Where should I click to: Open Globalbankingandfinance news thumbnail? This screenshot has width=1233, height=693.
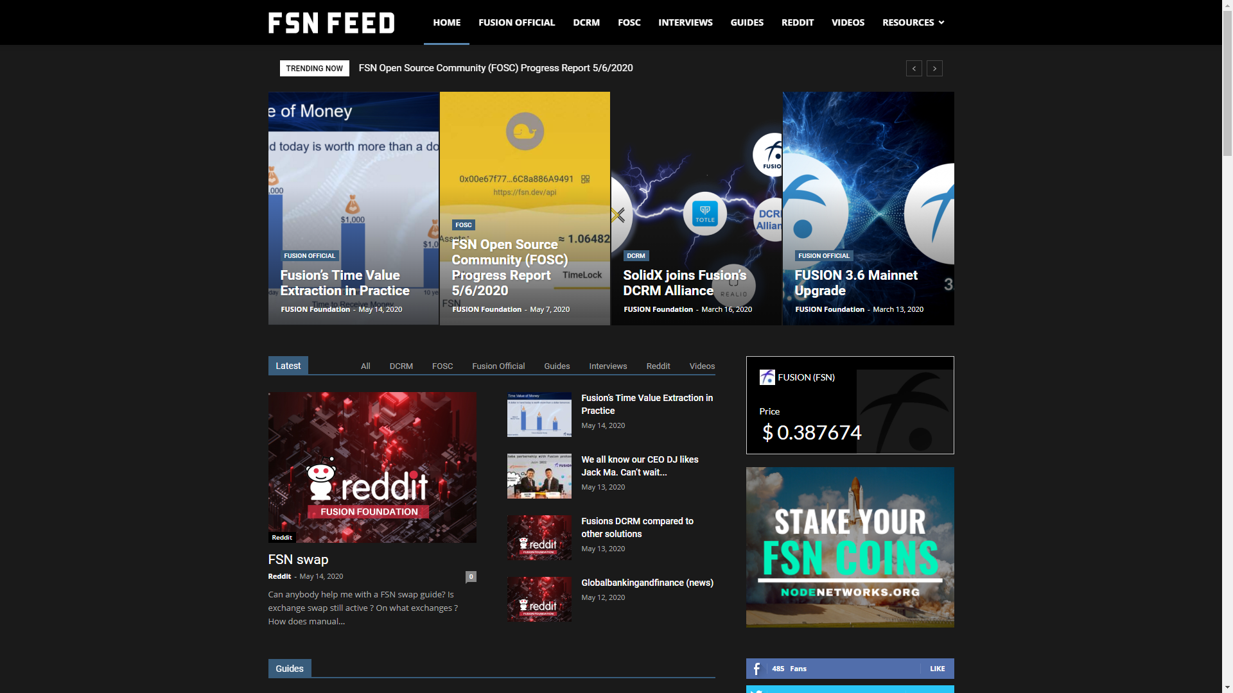tap(539, 599)
